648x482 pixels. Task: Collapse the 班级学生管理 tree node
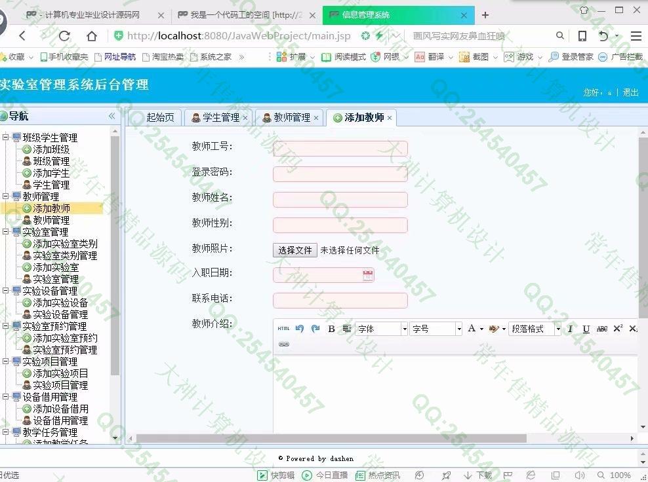(6, 138)
